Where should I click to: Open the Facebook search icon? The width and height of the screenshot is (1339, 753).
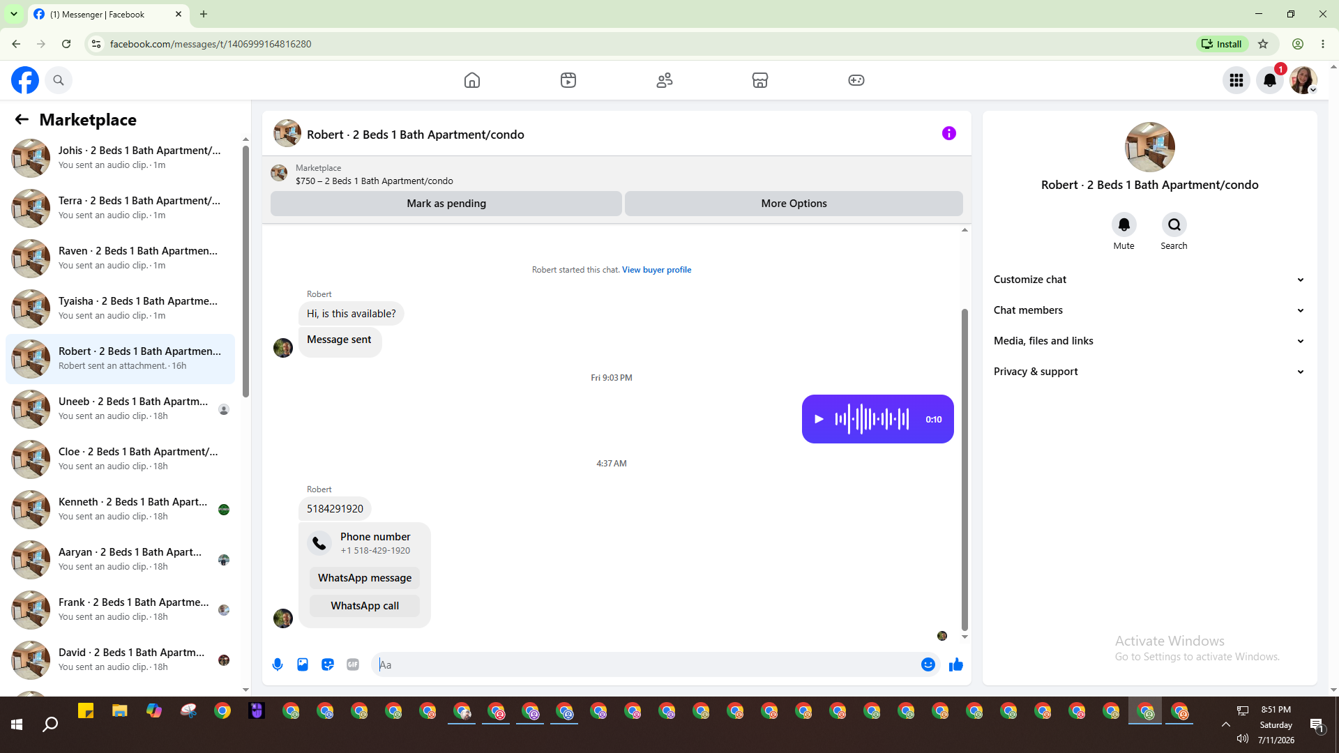pos(59,80)
